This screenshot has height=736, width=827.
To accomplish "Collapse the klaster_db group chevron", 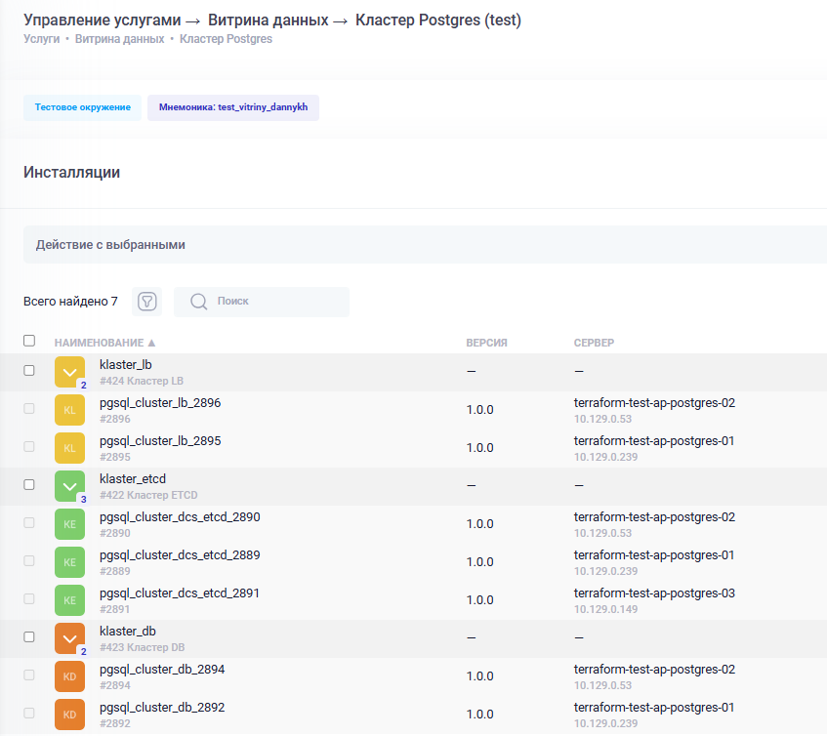I will coord(69,638).
